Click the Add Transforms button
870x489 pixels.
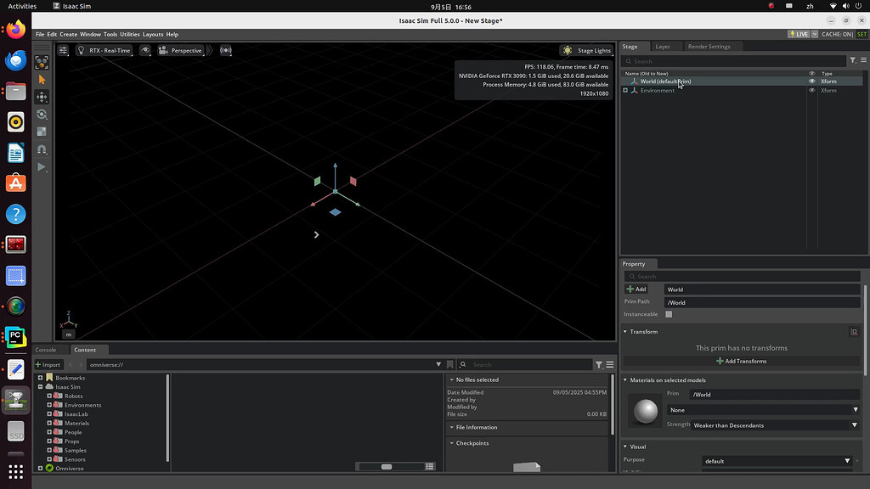point(742,361)
